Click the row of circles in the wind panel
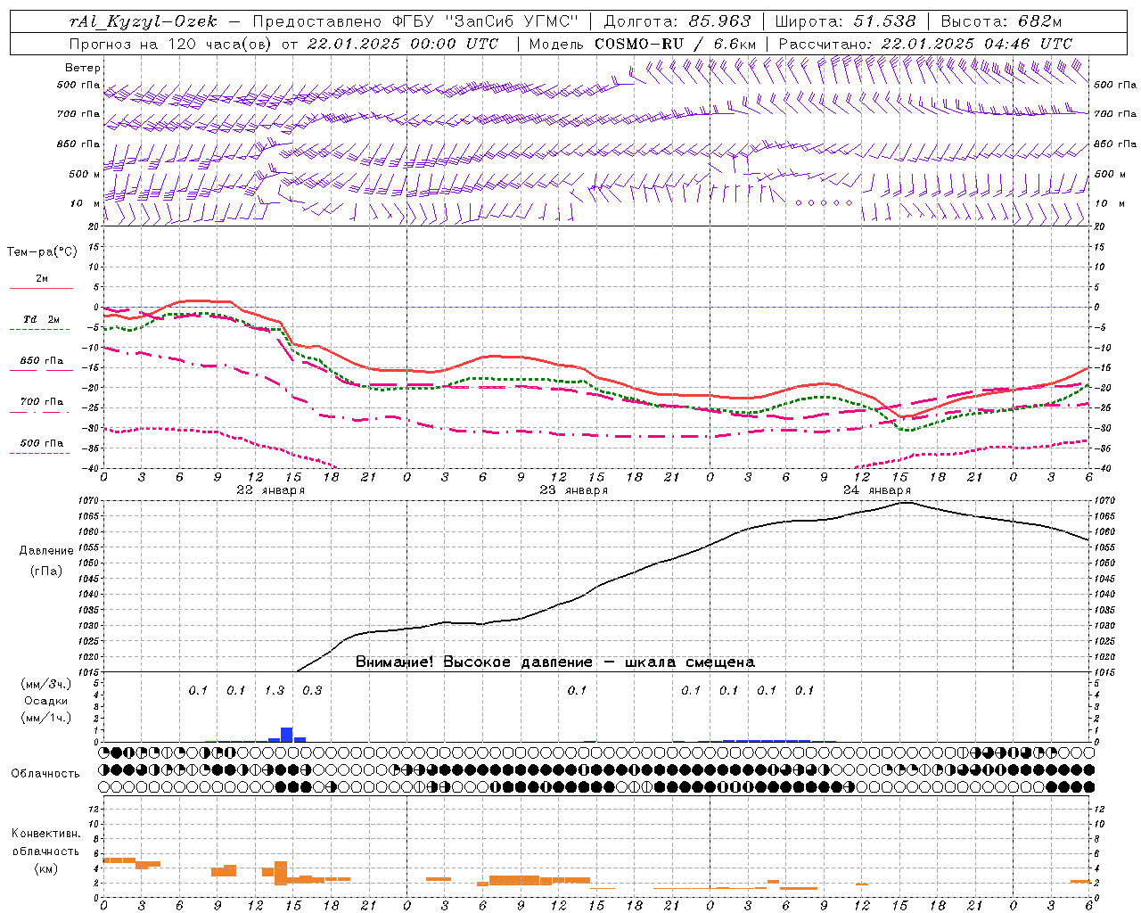This screenshot has height=913, width=1141. [x=824, y=203]
